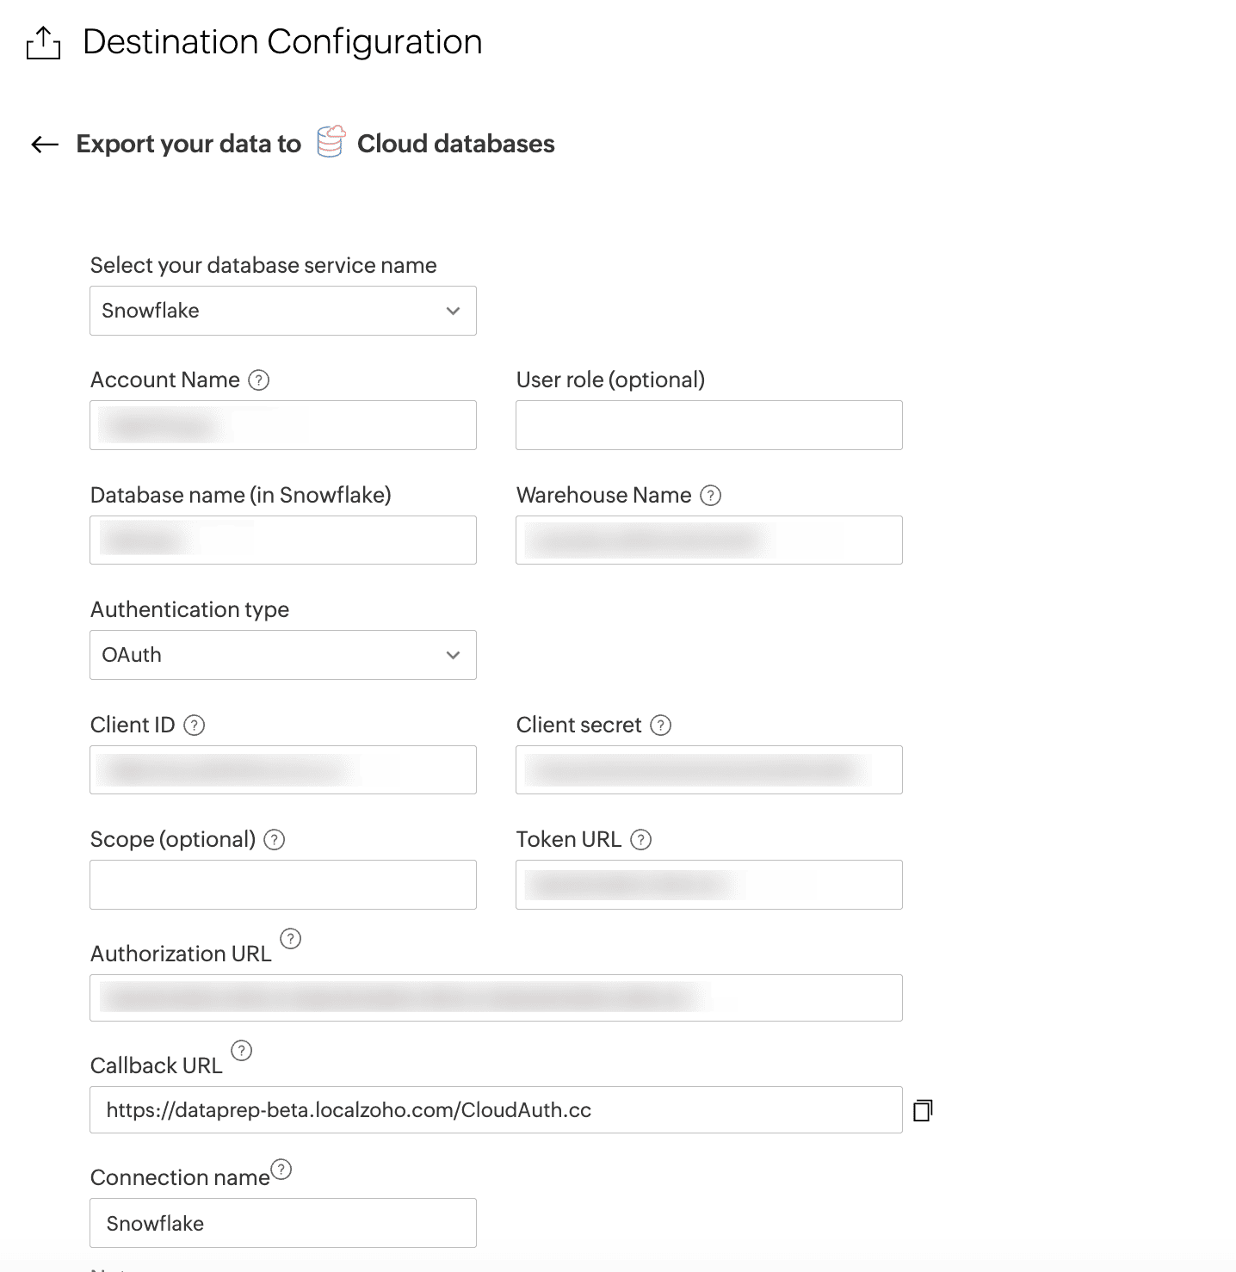1236x1272 pixels.
Task: Click the Scope (optional) help icon
Action: click(274, 840)
